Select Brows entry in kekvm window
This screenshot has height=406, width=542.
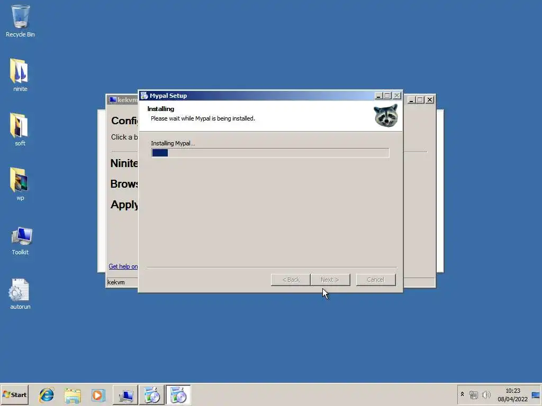point(124,184)
